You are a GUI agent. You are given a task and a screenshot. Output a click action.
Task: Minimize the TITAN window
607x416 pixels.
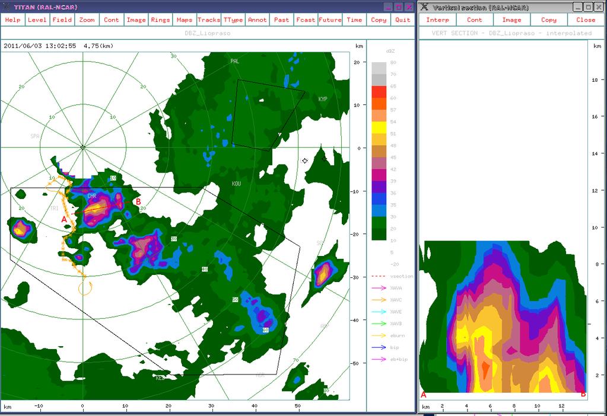tap(388, 7)
